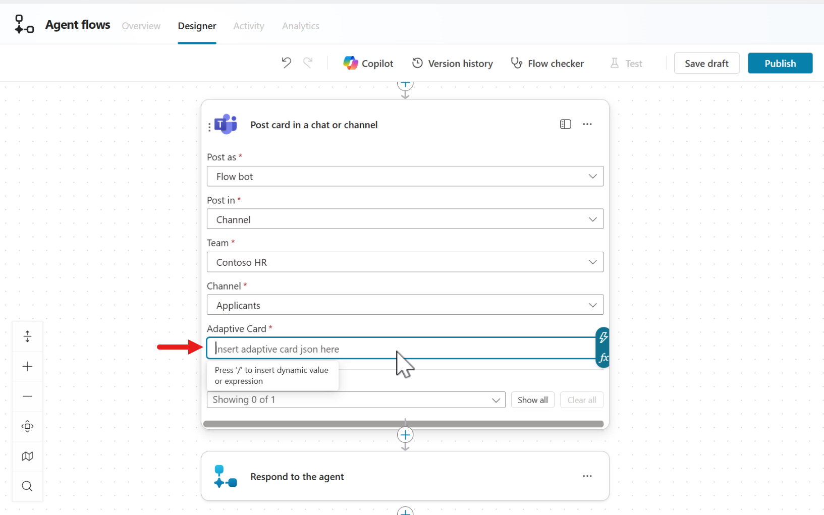Viewport: 824px width, 515px height.
Task: Publish the agent flow
Action: point(780,63)
